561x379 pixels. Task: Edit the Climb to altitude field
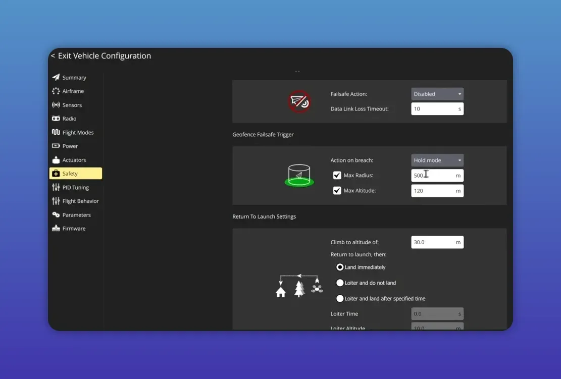pyautogui.click(x=437, y=242)
